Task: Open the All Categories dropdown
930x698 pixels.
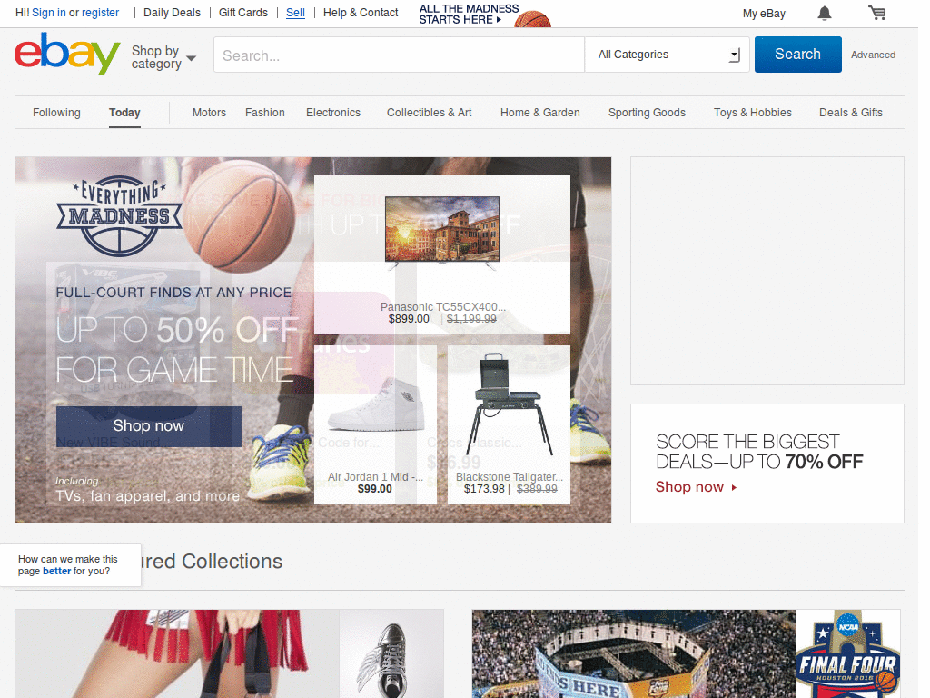Action: tap(668, 55)
